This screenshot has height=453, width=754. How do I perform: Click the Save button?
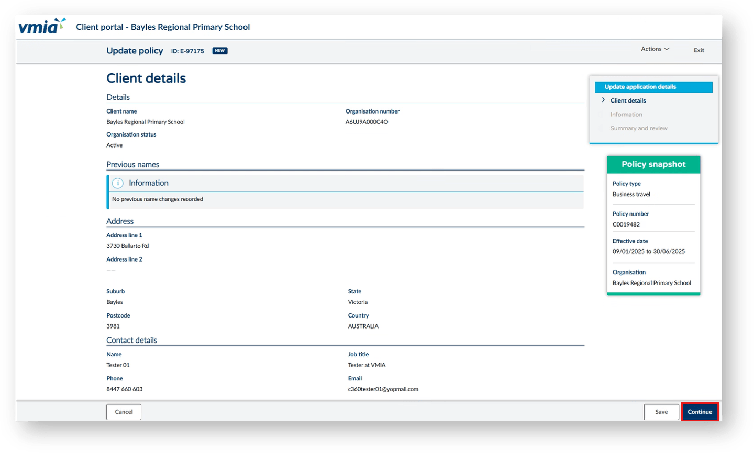coord(661,412)
